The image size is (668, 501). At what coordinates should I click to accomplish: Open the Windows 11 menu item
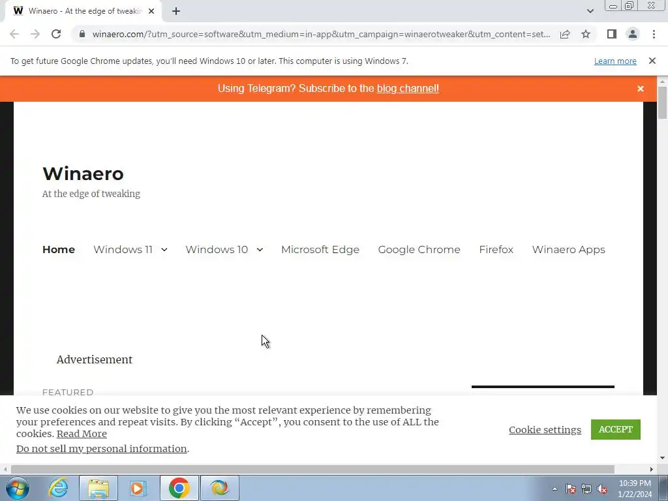pyautogui.click(x=123, y=249)
